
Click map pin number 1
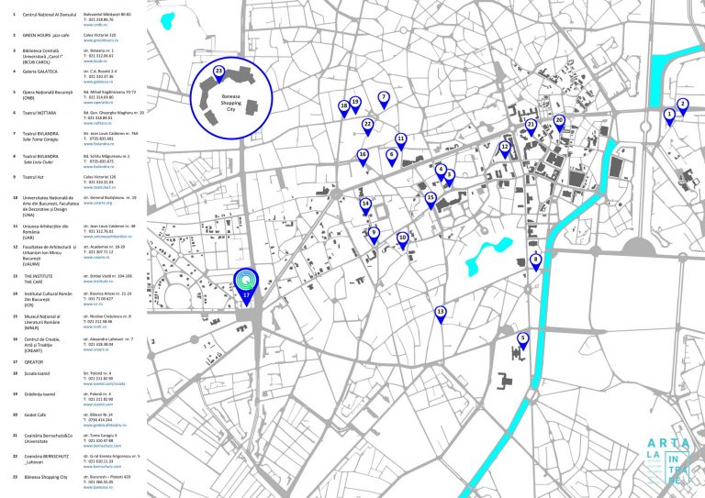tap(669, 115)
